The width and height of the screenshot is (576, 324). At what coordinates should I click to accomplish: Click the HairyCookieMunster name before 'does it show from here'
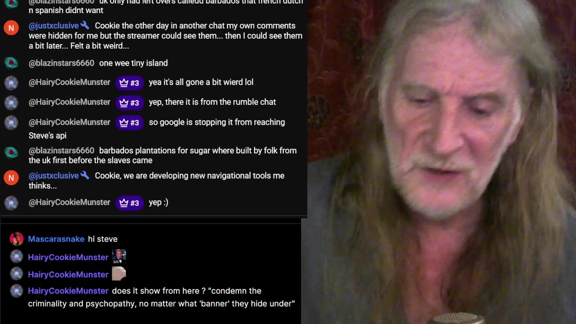pos(68,291)
